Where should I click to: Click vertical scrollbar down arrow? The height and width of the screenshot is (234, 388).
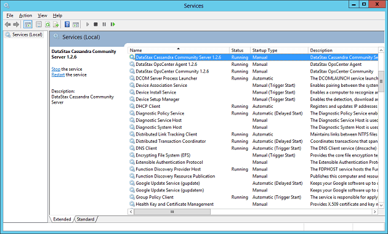[x=381, y=205]
